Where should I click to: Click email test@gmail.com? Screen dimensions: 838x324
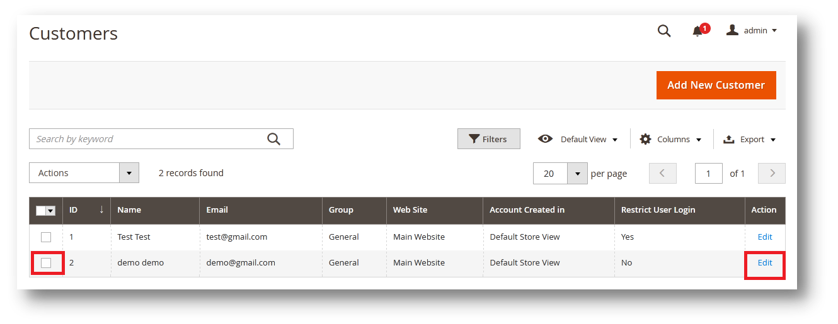[x=237, y=237]
